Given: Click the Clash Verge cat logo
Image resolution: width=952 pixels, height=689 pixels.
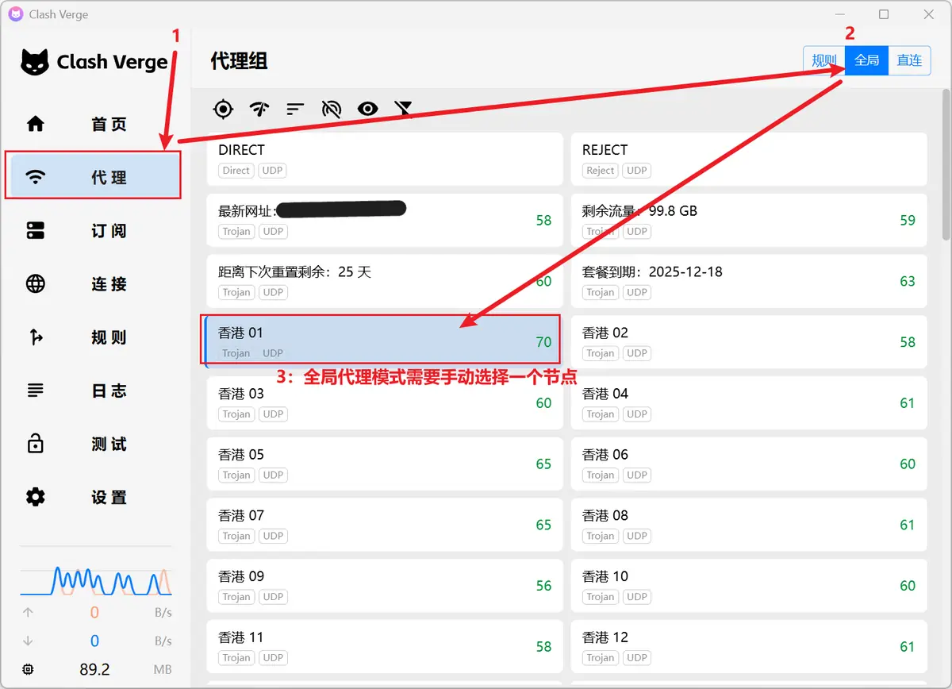Looking at the screenshot, I should pyautogui.click(x=35, y=62).
